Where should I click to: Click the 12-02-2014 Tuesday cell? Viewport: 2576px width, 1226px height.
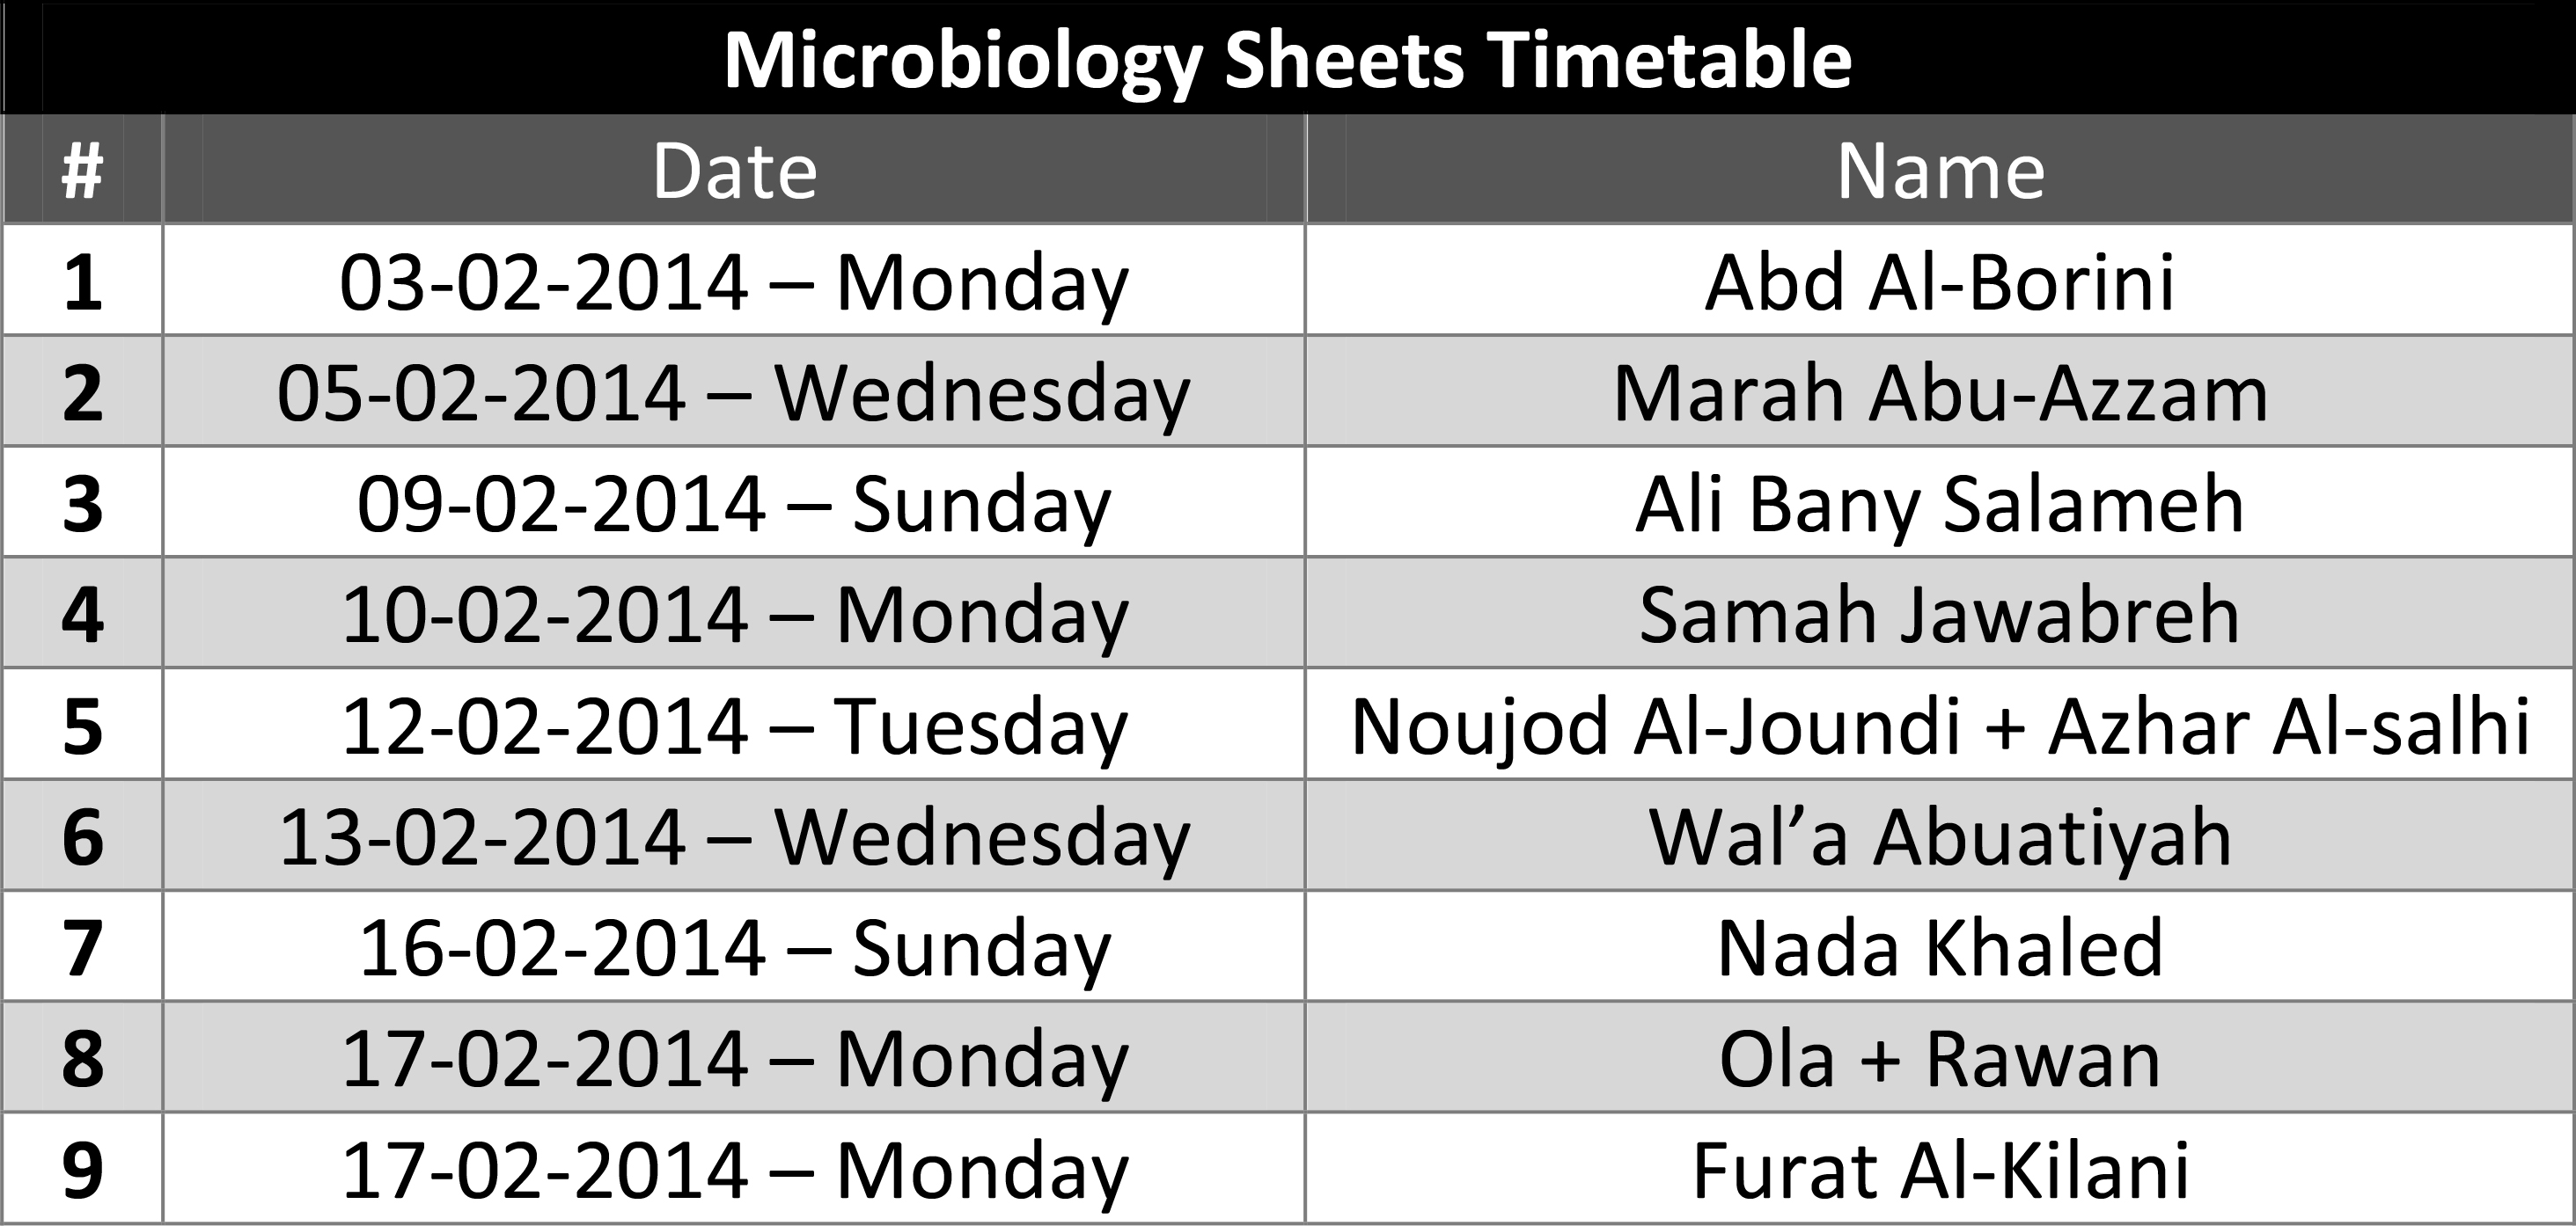[734, 725]
